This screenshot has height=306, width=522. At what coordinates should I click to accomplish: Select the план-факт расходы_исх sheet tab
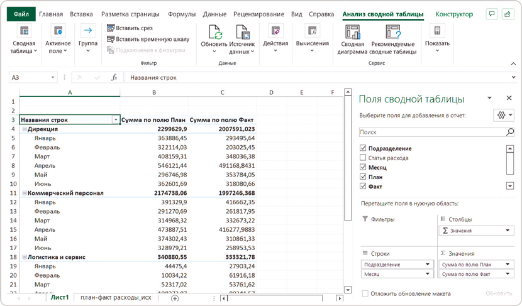117,298
